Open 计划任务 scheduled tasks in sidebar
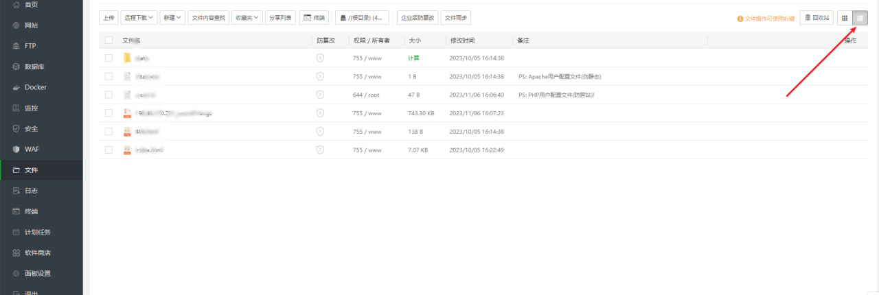This screenshot has width=879, height=295. [41, 232]
